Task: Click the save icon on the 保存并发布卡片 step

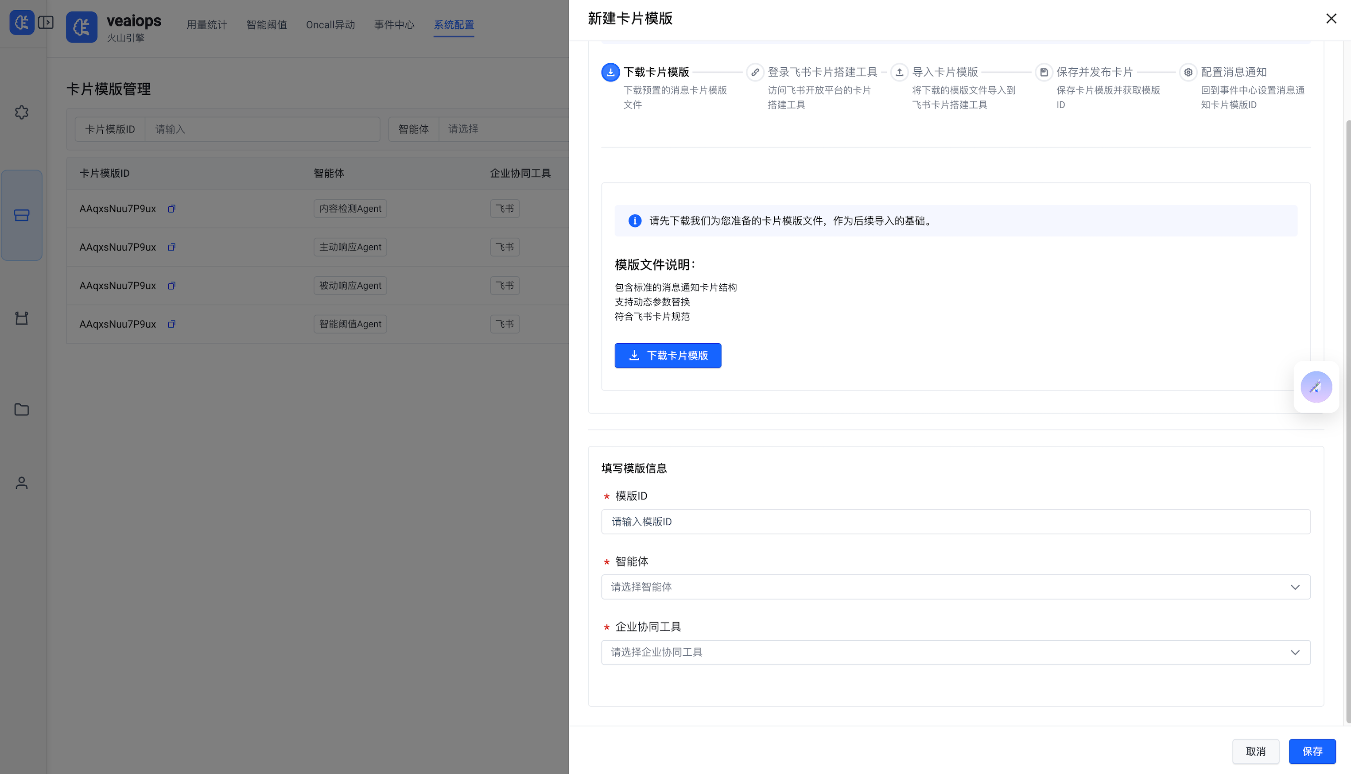Action: point(1044,72)
